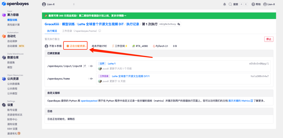This screenshot has width=283, height=138.
Task: Open Latte 全球首个开源文生视频 DiT/1 link
Action: click(131, 76)
